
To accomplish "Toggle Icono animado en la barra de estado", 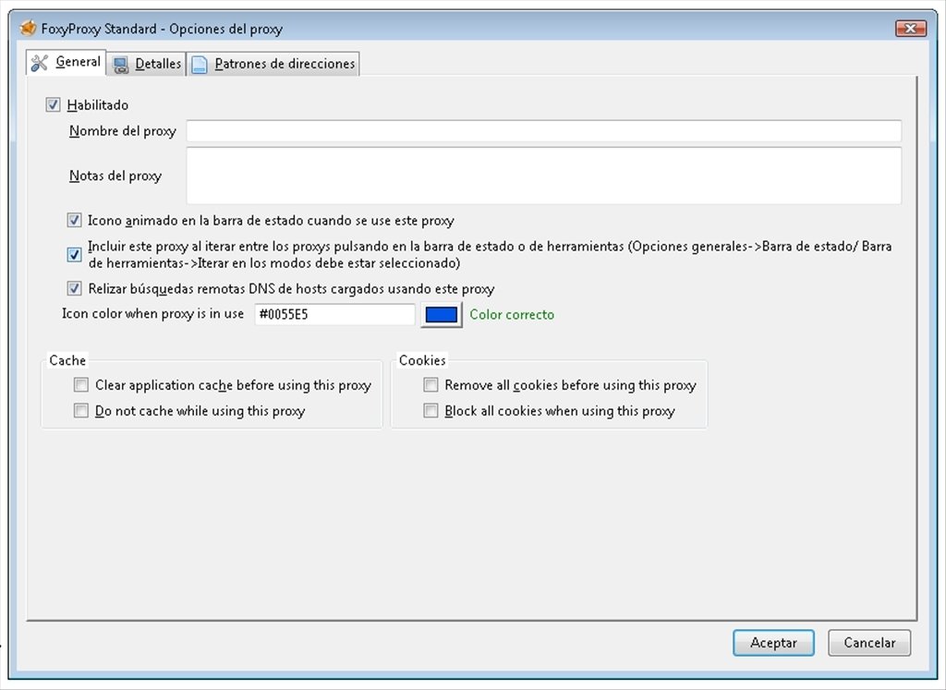I will (74, 220).
